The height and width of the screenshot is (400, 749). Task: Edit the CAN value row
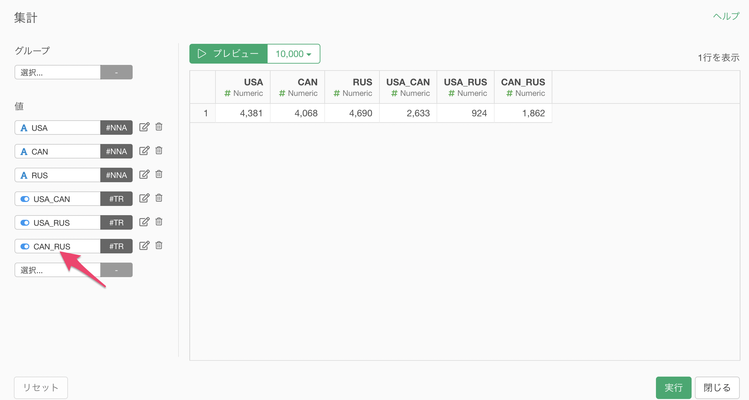144,151
